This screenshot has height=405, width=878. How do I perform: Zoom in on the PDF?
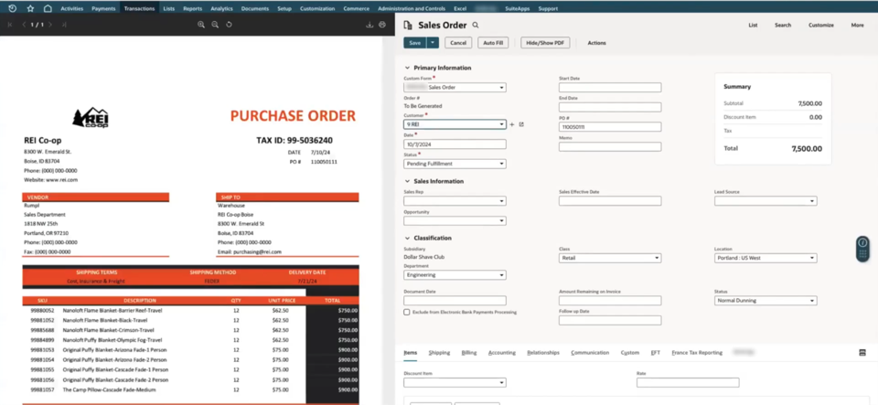tap(201, 25)
